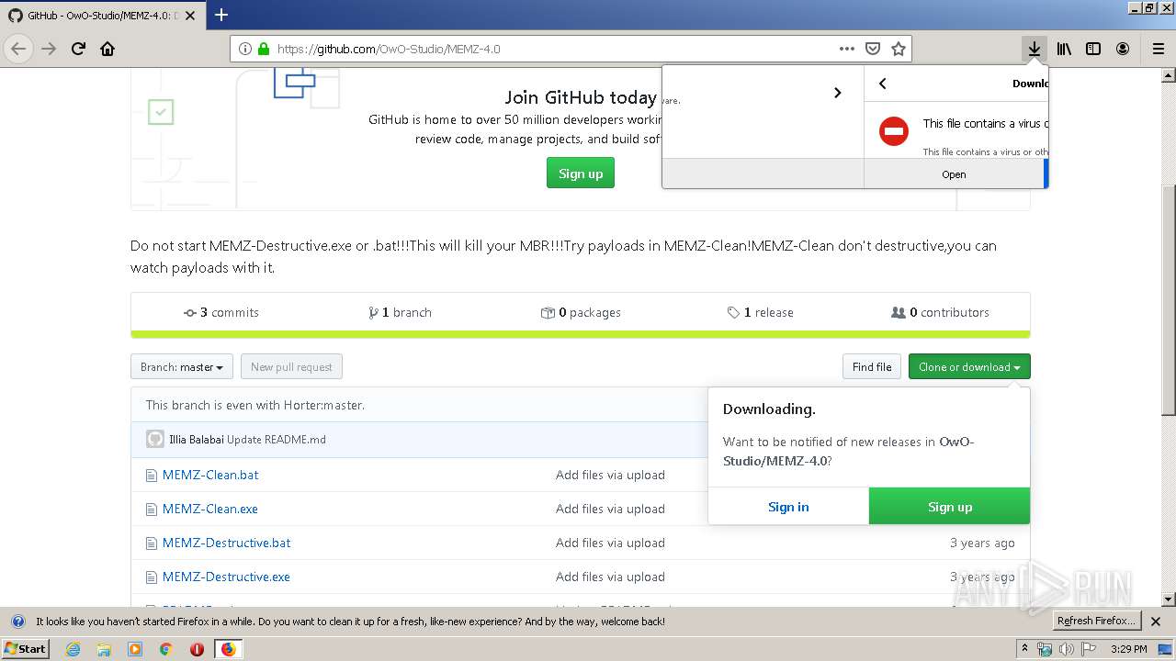Click the volume tray icon
Screen dimensions: 1176x661
click(x=1066, y=649)
